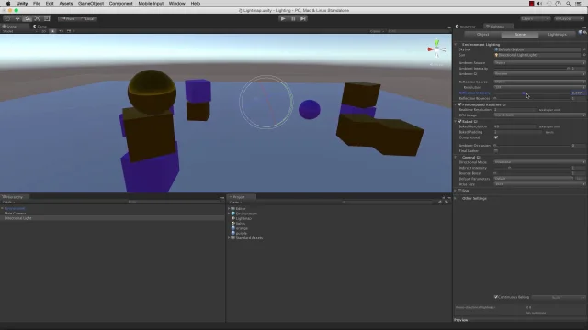Toggle the Final Gather checkbox

[x=496, y=150]
